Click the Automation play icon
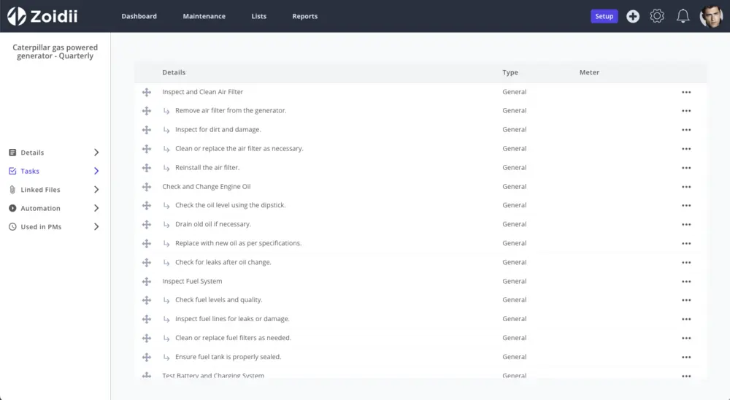This screenshot has height=400, width=730. pyautogui.click(x=12, y=209)
